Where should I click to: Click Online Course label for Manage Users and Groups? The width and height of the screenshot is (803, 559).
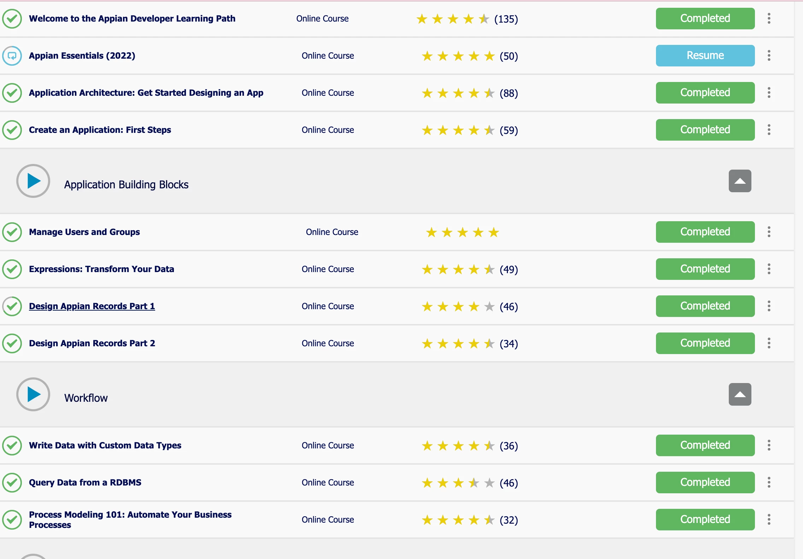click(332, 232)
